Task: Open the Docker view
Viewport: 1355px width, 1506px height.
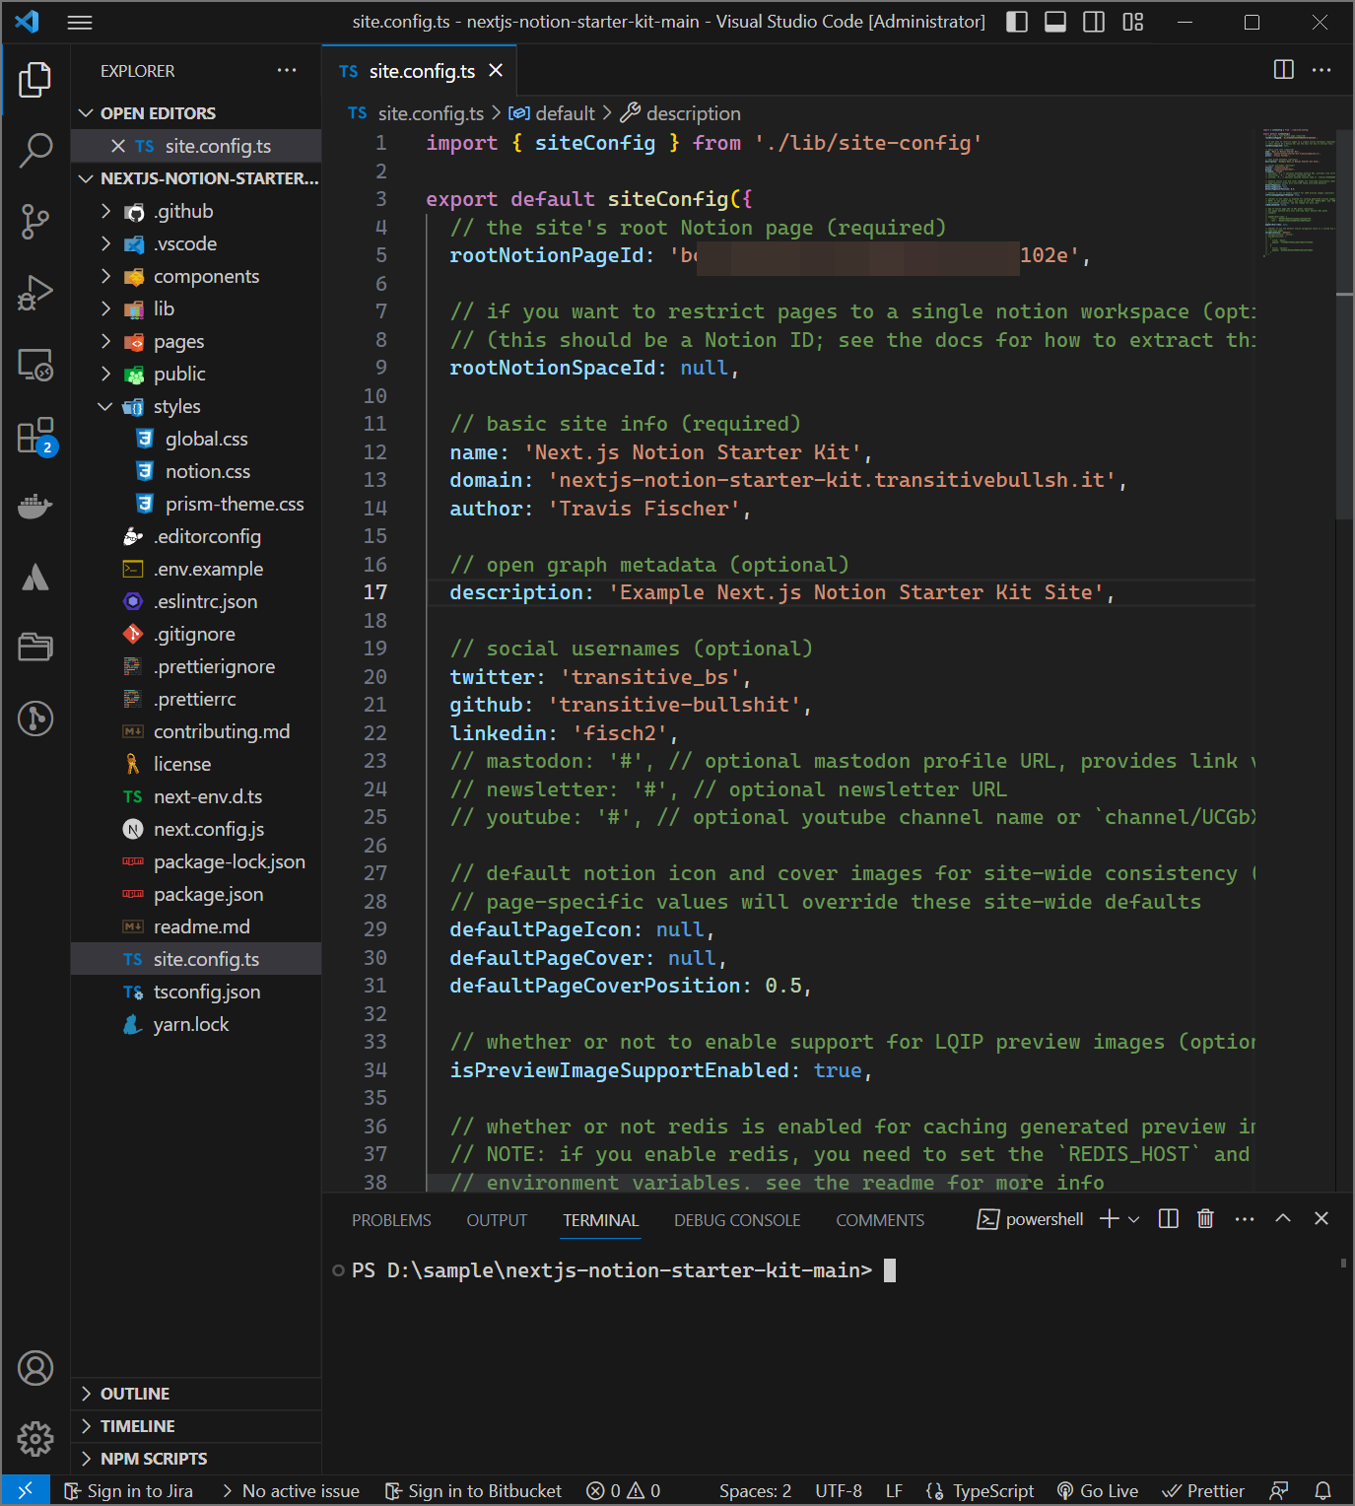Action: coord(35,507)
